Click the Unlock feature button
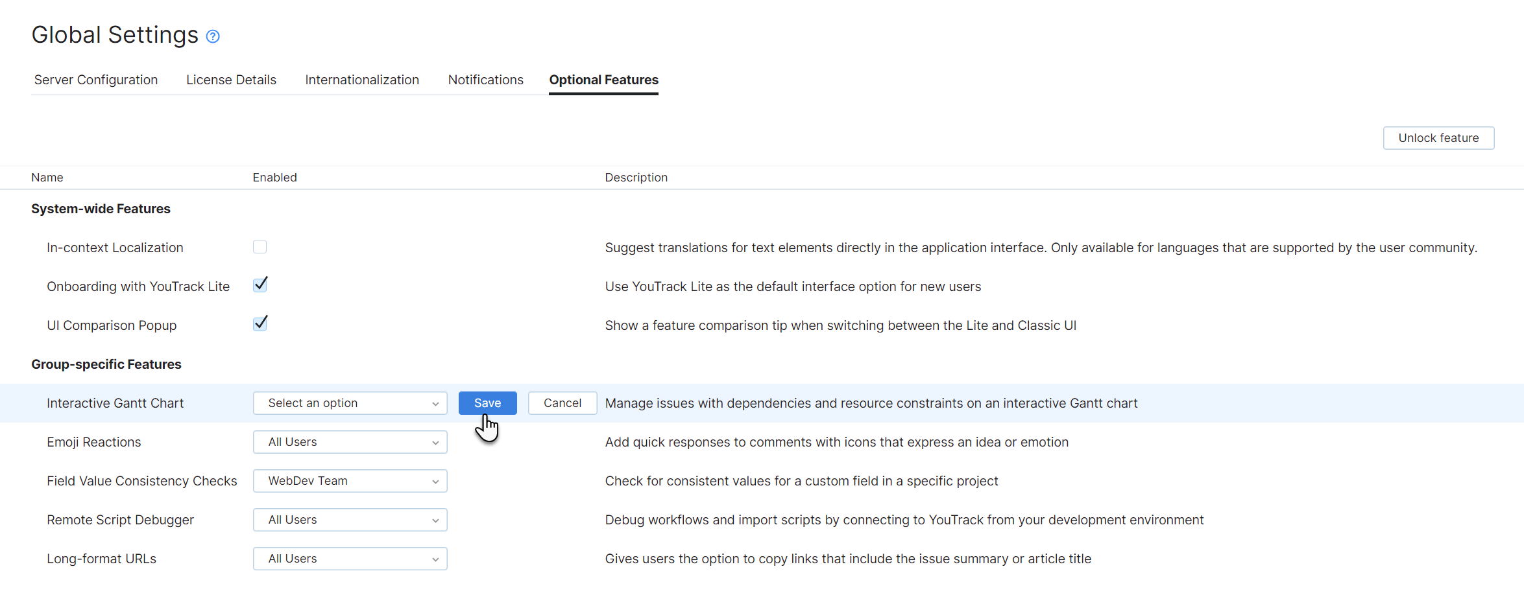The image size is (1524, 606). point(1438,137)
